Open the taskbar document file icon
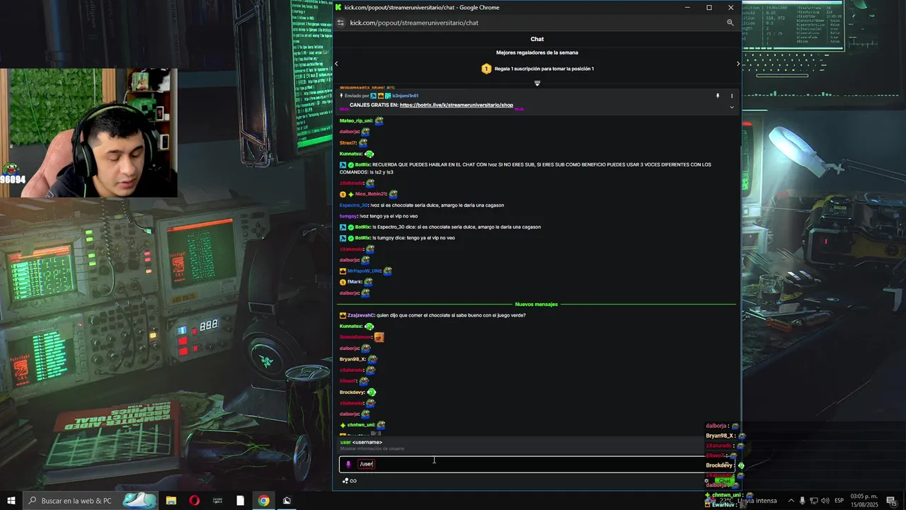906x510 pixels. 240,501
